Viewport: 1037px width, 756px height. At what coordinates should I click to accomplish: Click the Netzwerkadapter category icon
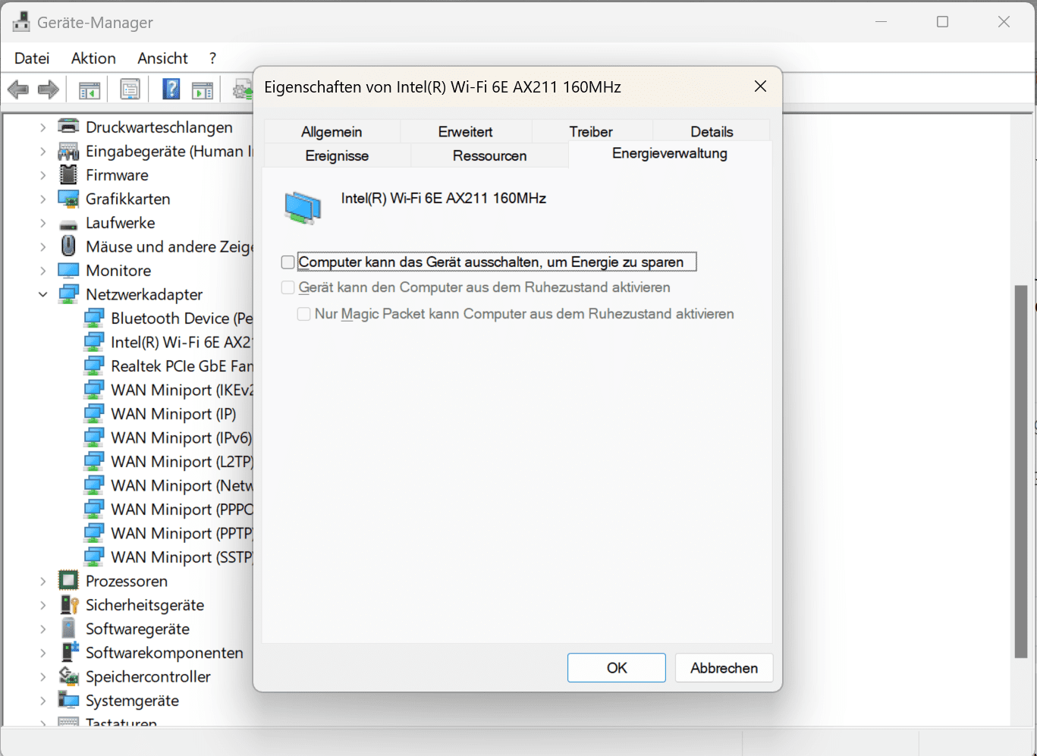click(68, 294)
